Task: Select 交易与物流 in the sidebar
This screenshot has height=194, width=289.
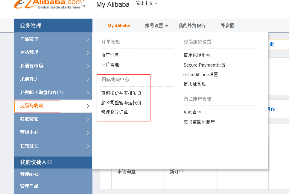Action: (x=32, y=106)
